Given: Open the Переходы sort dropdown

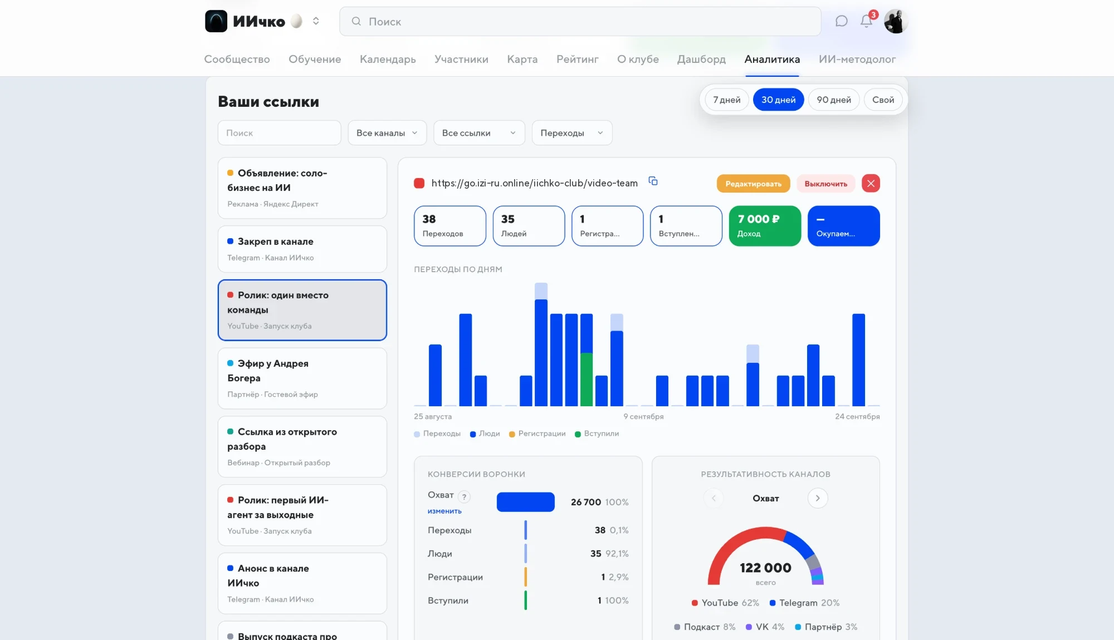Looking at the screenshot, I should 572,133.
